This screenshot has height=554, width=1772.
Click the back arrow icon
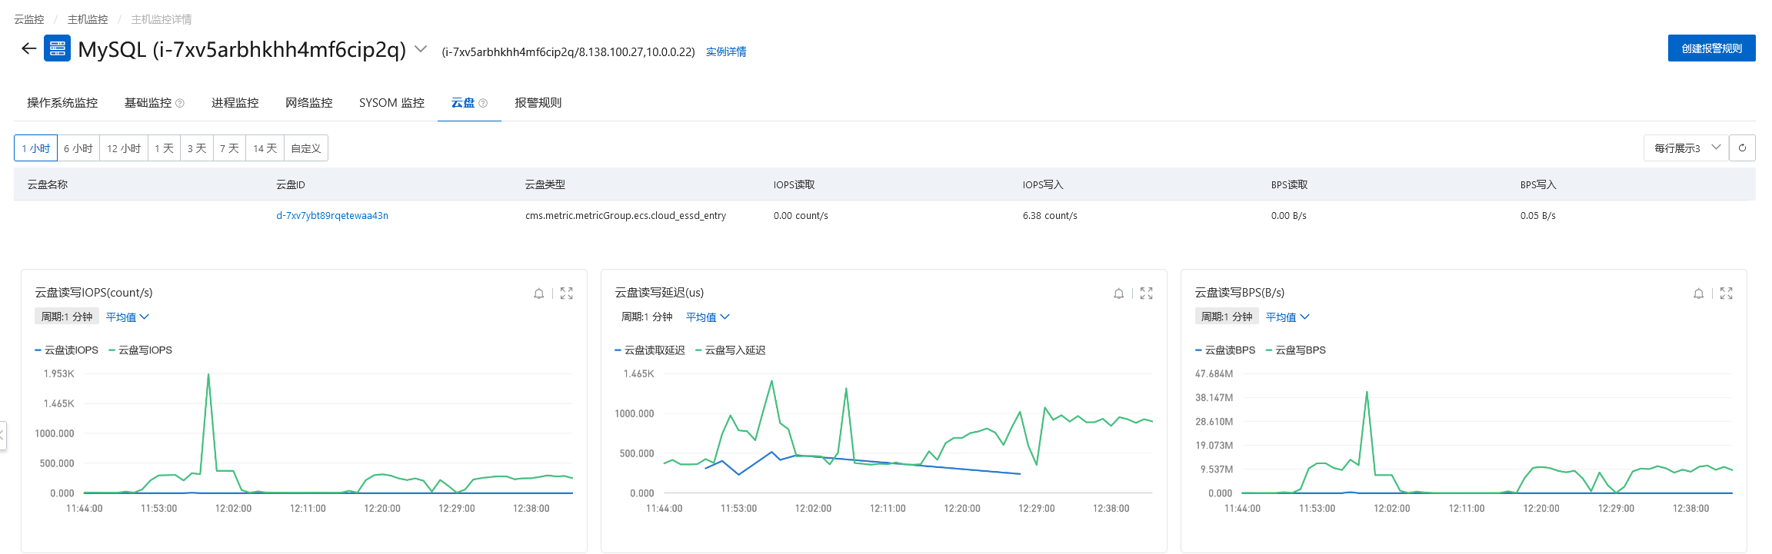pyautogui.click(x=29, y=48)
